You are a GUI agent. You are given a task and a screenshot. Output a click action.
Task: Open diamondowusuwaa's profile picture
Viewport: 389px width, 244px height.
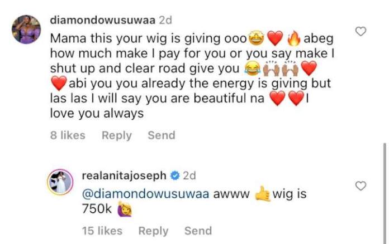26,29
